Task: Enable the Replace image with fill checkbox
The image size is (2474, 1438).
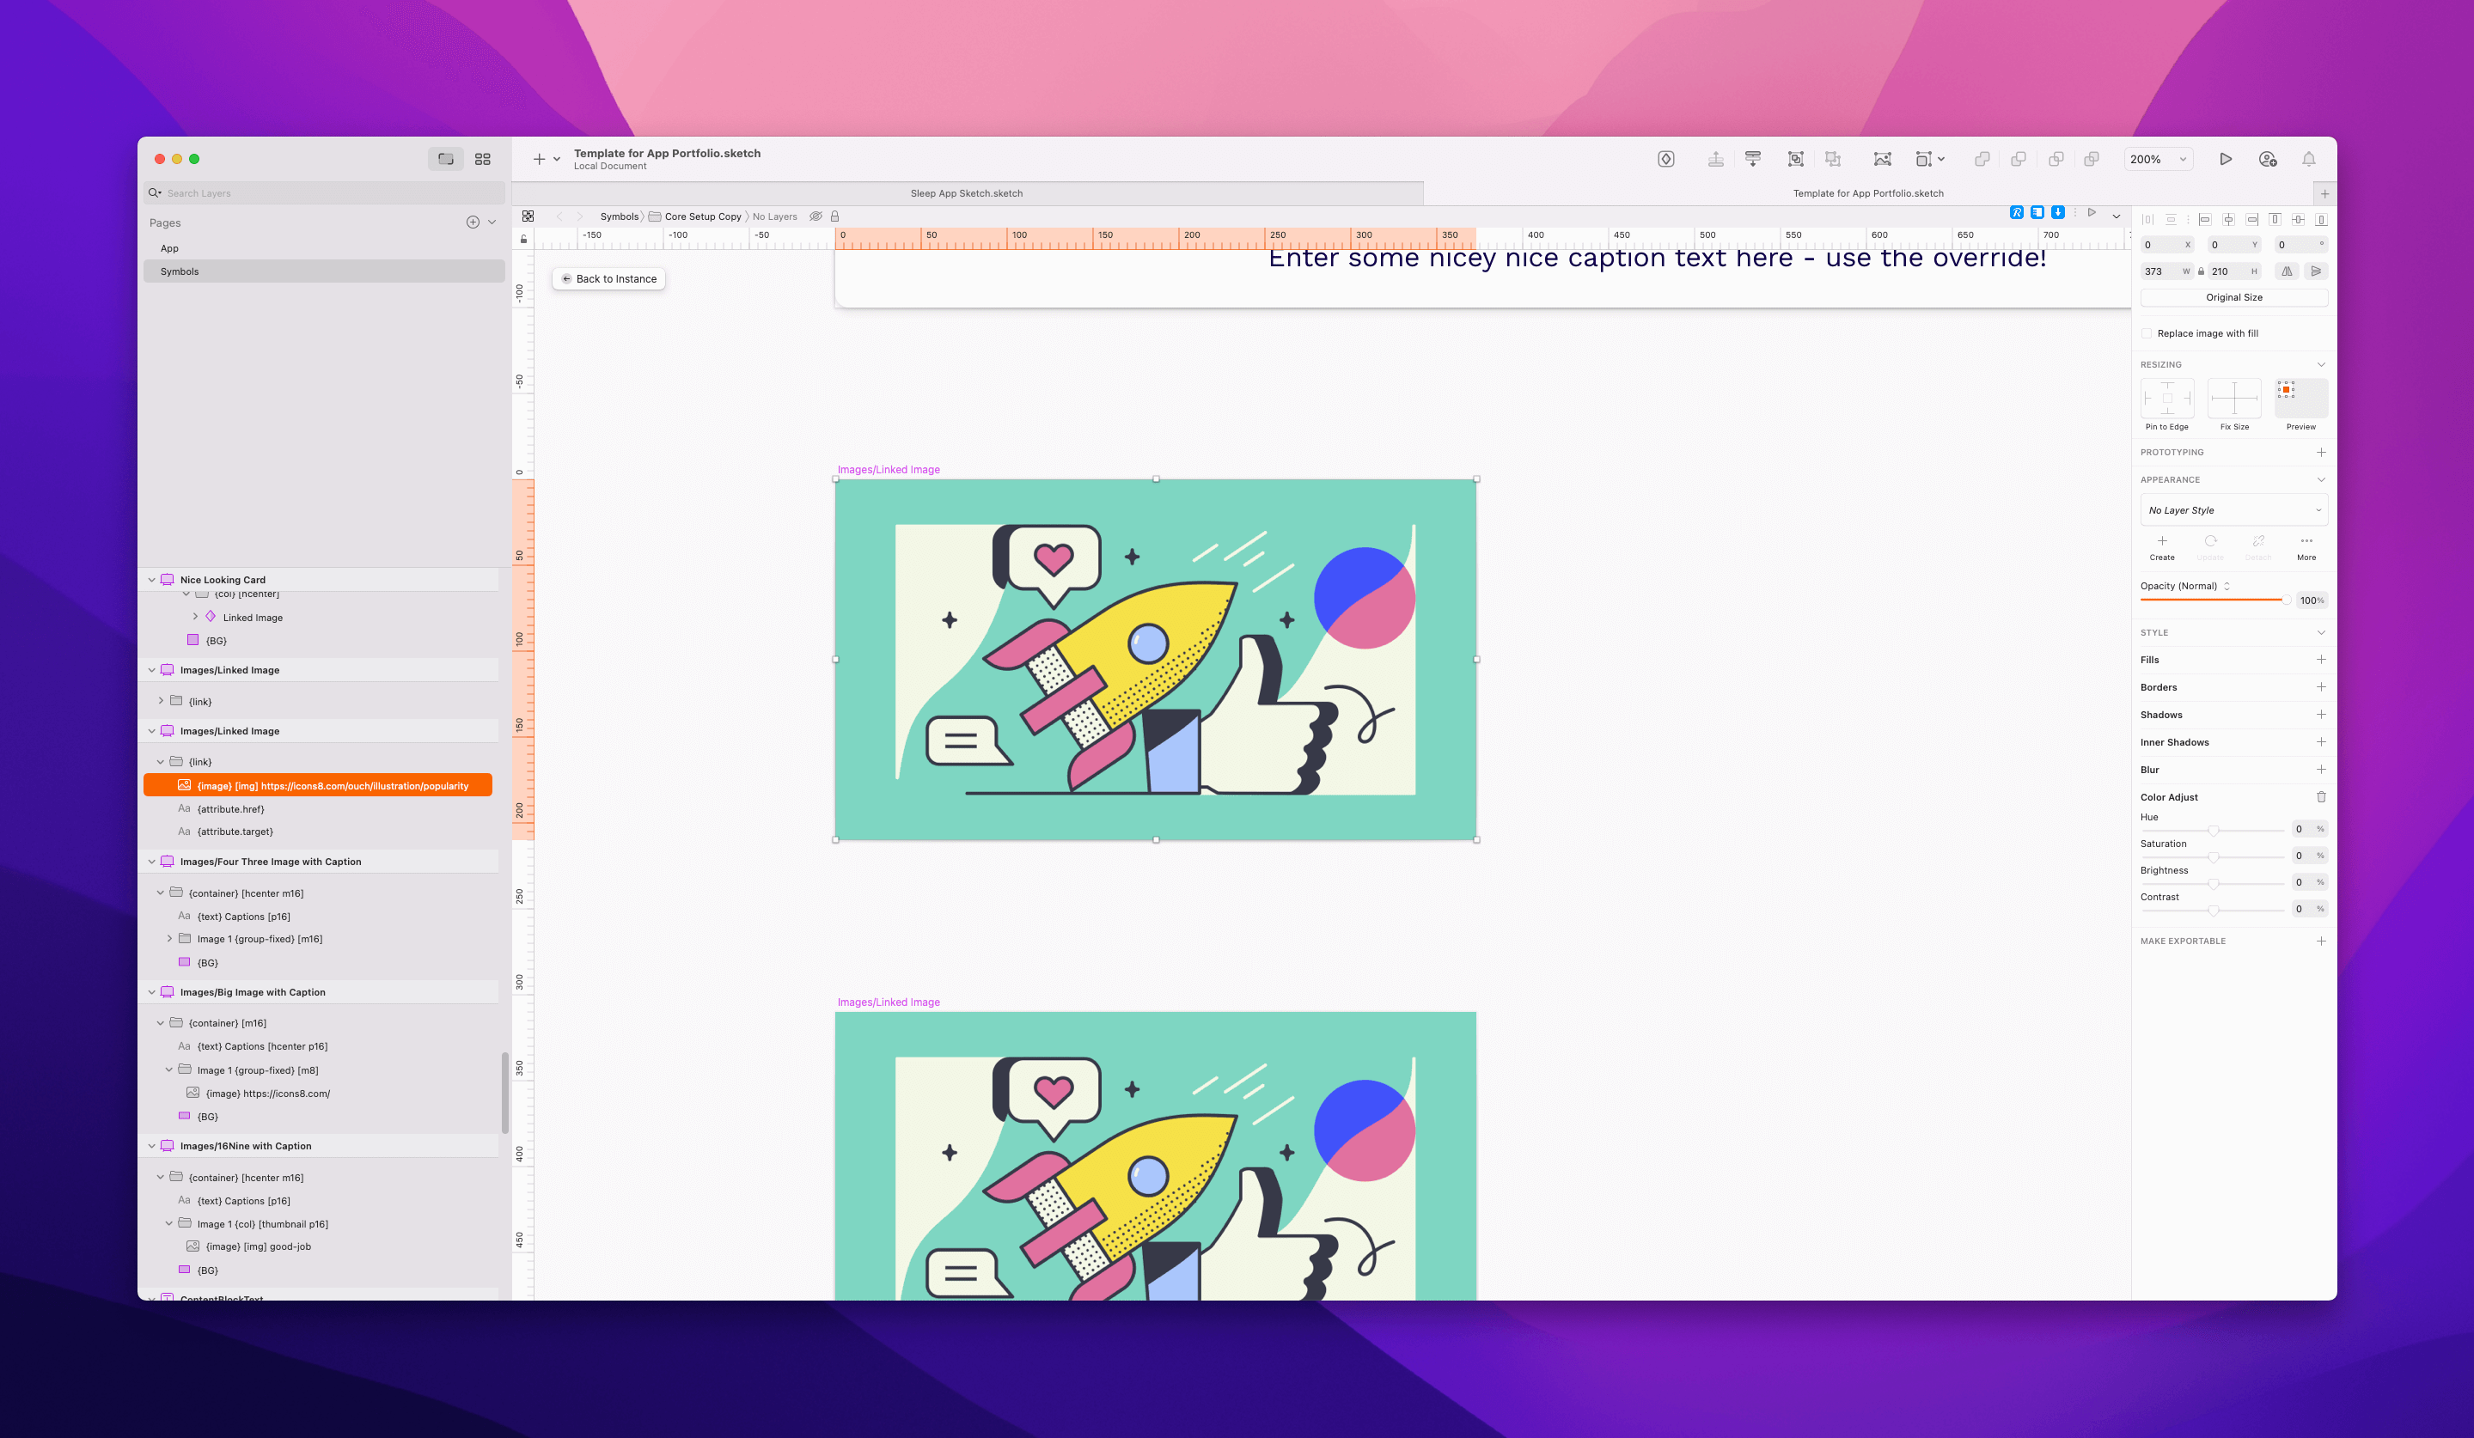Action: [x=2146, y=332]
